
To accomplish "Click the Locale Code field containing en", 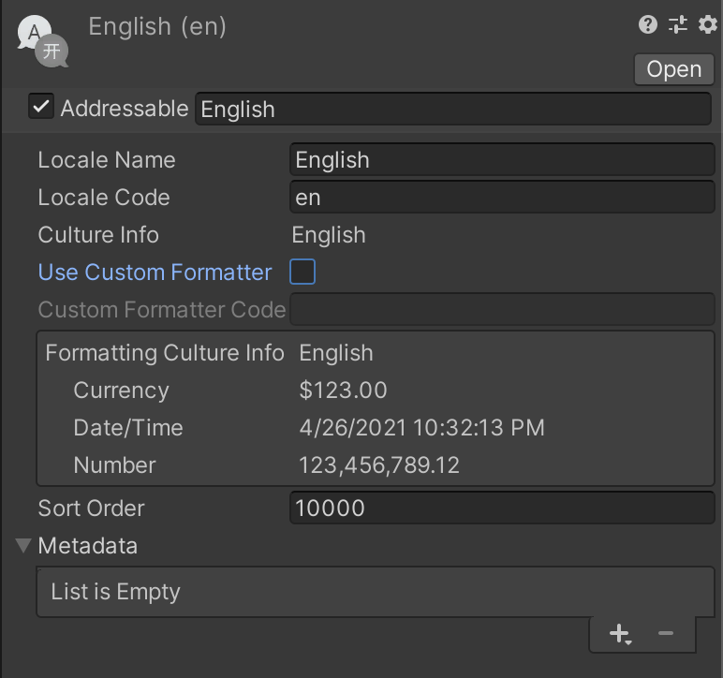I will tap(502, 198).
